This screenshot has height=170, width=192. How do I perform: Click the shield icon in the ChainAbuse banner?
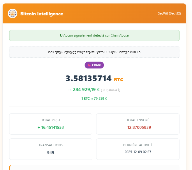tap(61, 35)
